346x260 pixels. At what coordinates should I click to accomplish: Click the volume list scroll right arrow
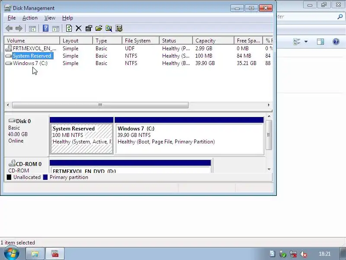click(x=269, y=105)
